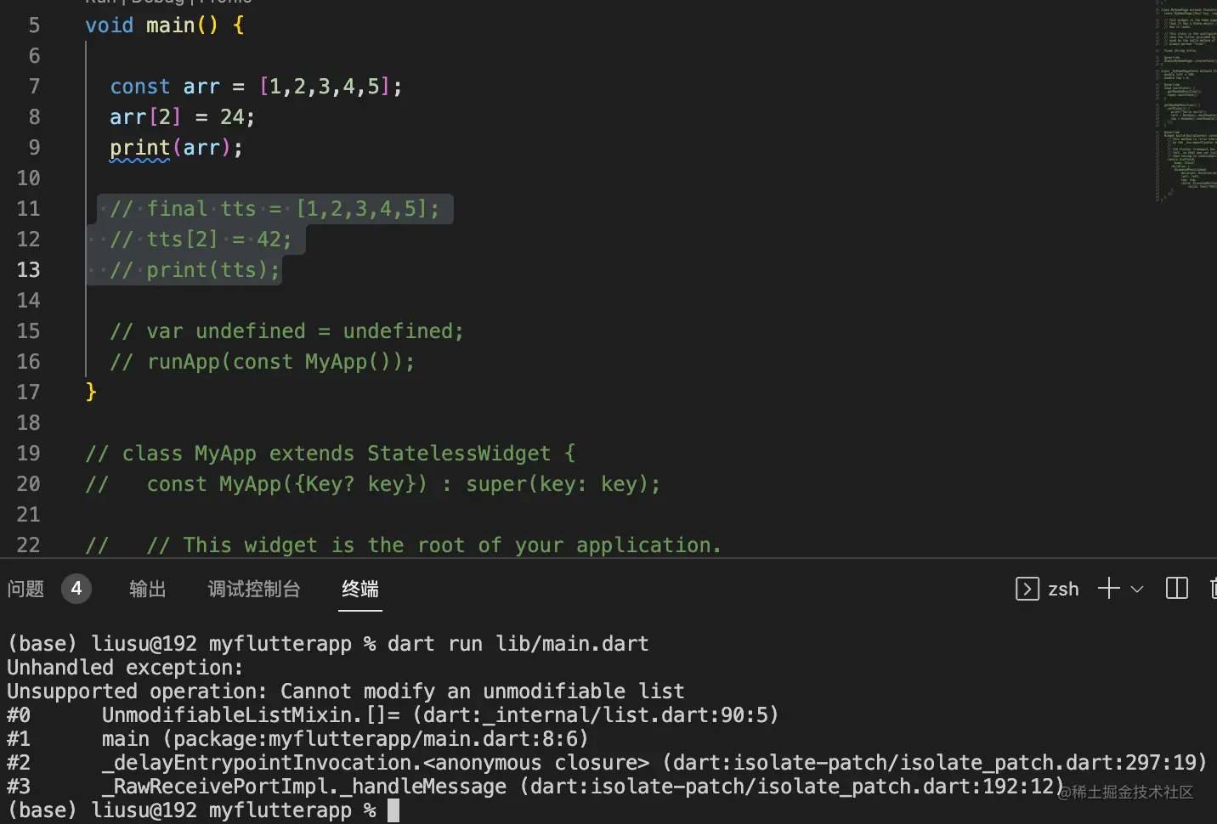Switch to the 调试控制台 debug console tab
The image size is (1217, 824).
pos(254,589)
